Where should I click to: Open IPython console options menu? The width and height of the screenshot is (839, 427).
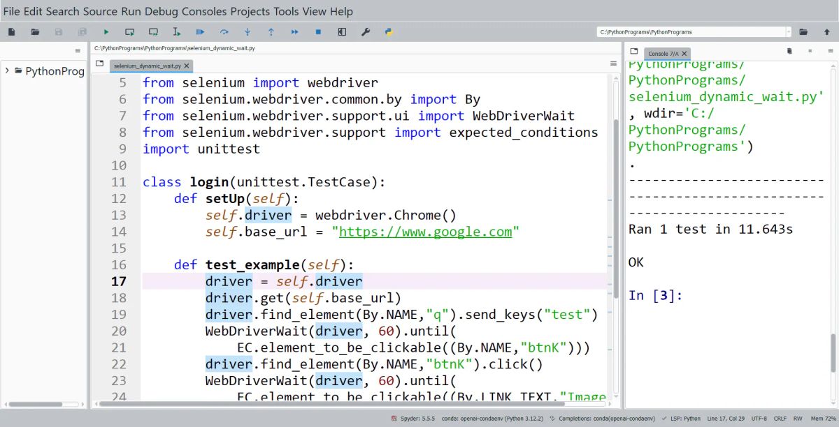(829, 51)
